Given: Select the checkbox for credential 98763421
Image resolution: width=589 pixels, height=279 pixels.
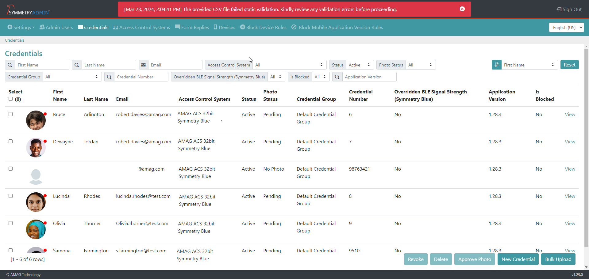Looking at the screenshot, I should click(11, 168).
